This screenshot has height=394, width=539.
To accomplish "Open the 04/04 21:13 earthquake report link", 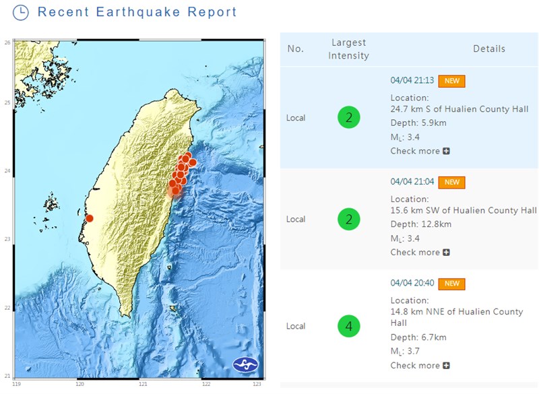I will 412,80.
